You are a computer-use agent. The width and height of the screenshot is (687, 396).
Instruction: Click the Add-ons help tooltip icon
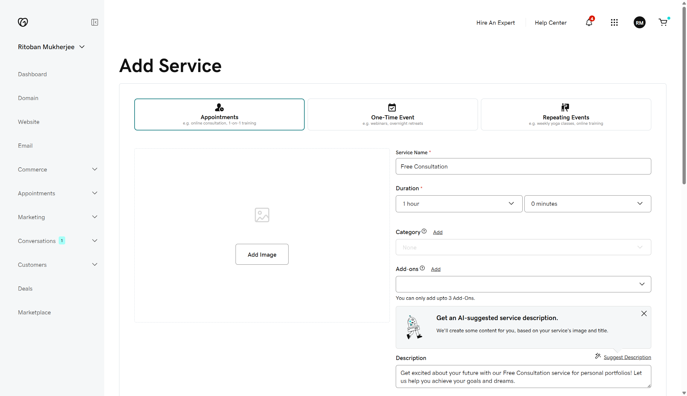click(422, 268)
